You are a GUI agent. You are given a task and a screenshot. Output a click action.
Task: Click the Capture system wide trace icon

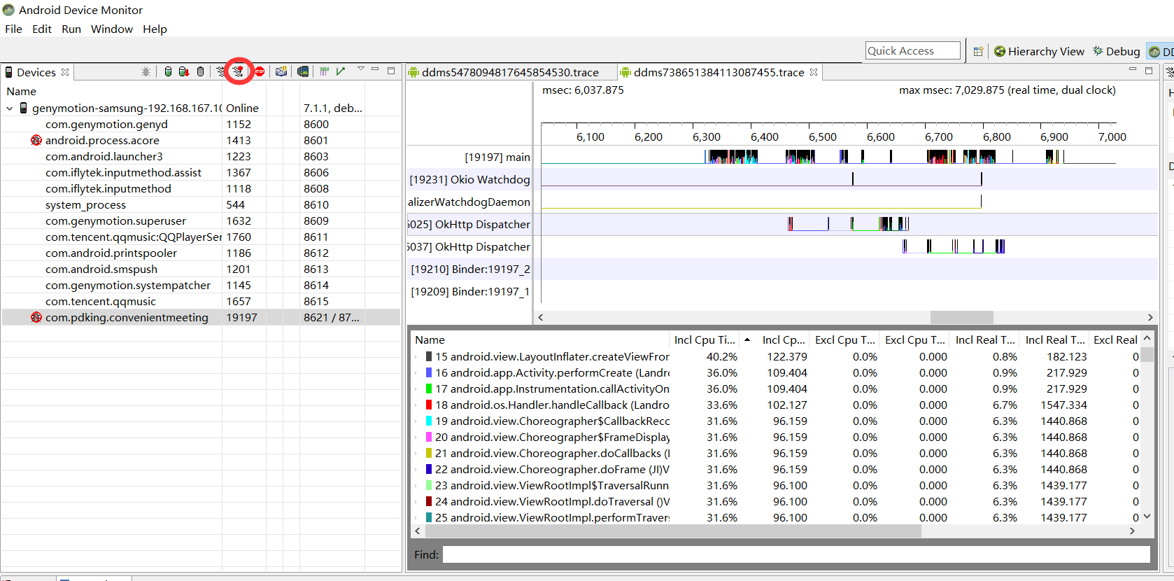pyautogui.click(x=325, y=71)
